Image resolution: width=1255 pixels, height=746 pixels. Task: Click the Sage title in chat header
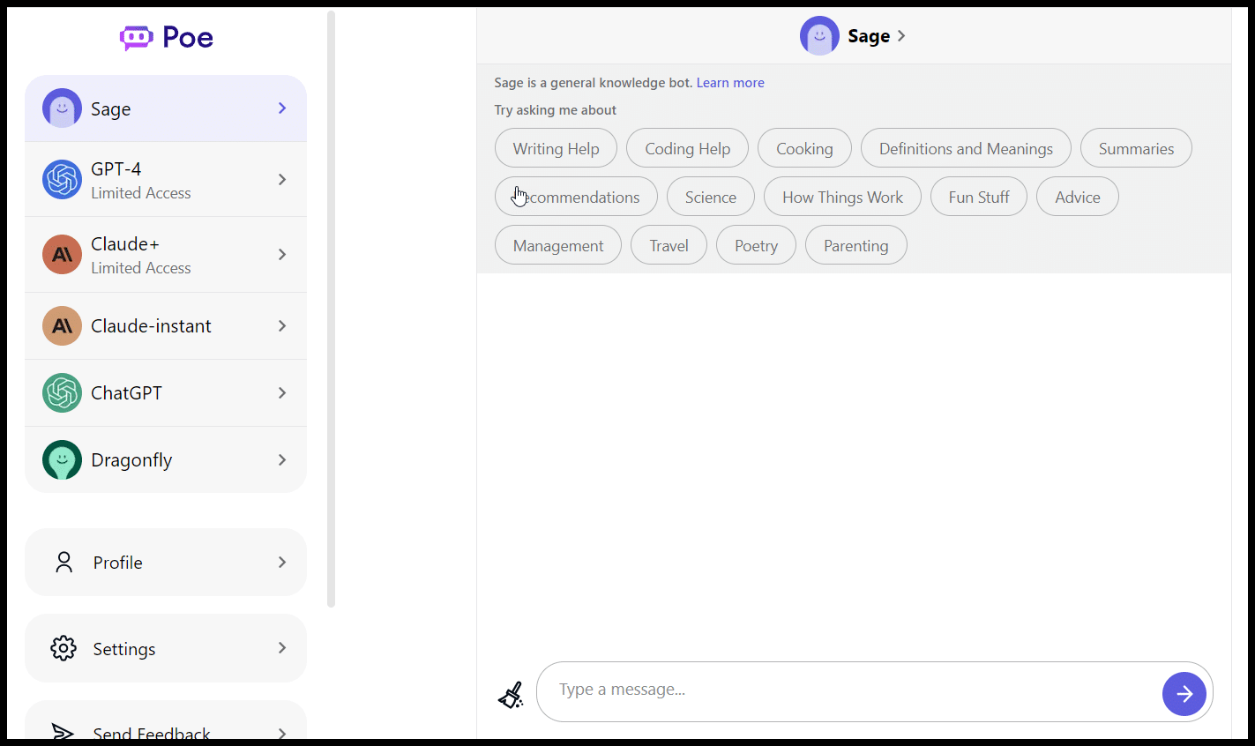coord(869,36)
